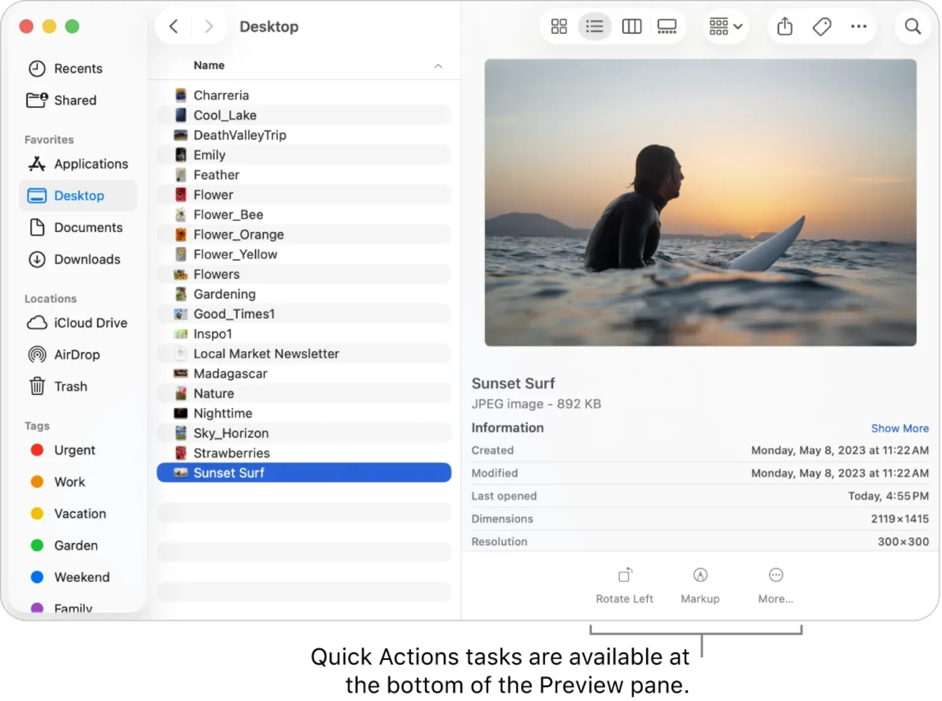942x701 pixels.
Task: Open the group-by options dropdown
Action: pos(725,26)
